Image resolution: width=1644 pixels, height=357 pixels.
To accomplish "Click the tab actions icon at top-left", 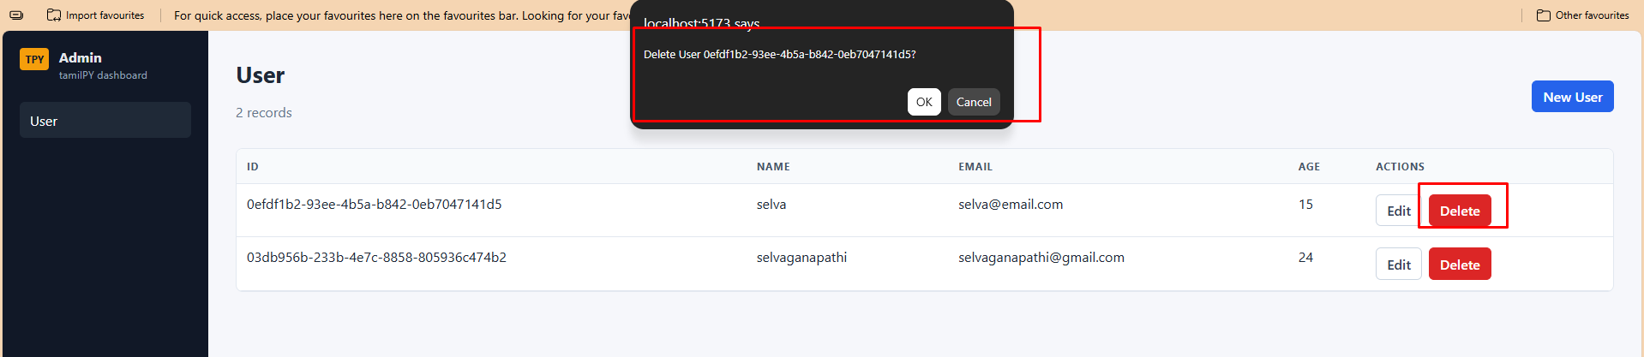I will tap(16, 15).
